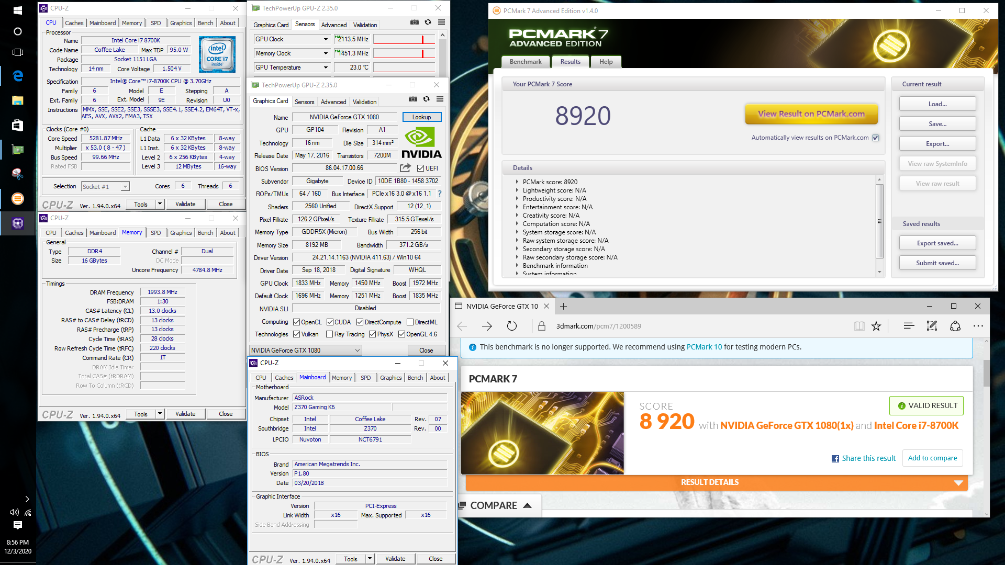Toggle automatically view results on PCMark.com

[876, 138]
